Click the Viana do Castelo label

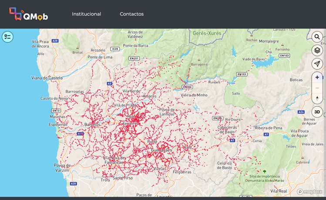click(x=47, y=78)
